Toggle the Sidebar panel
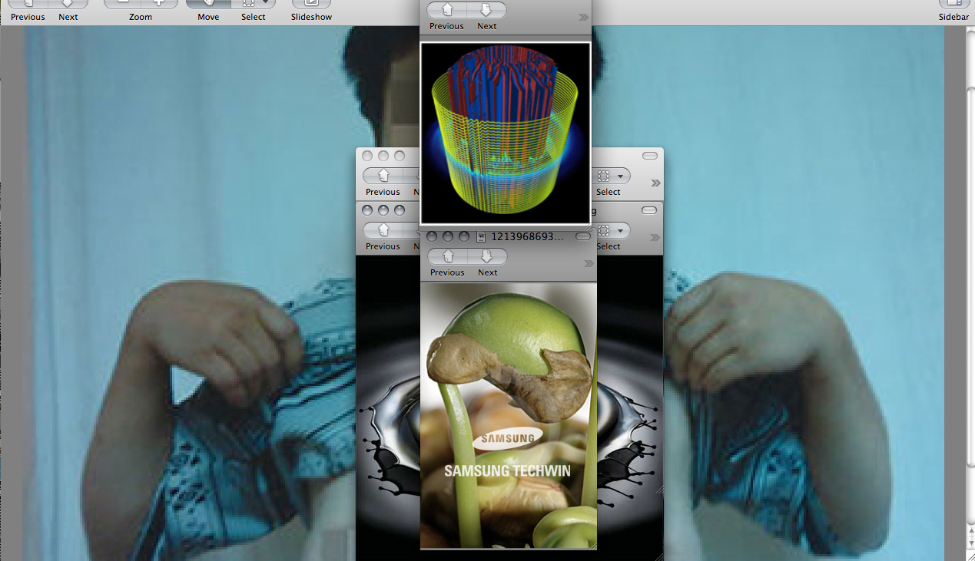 pyautogui.click(x=953, y=4)
